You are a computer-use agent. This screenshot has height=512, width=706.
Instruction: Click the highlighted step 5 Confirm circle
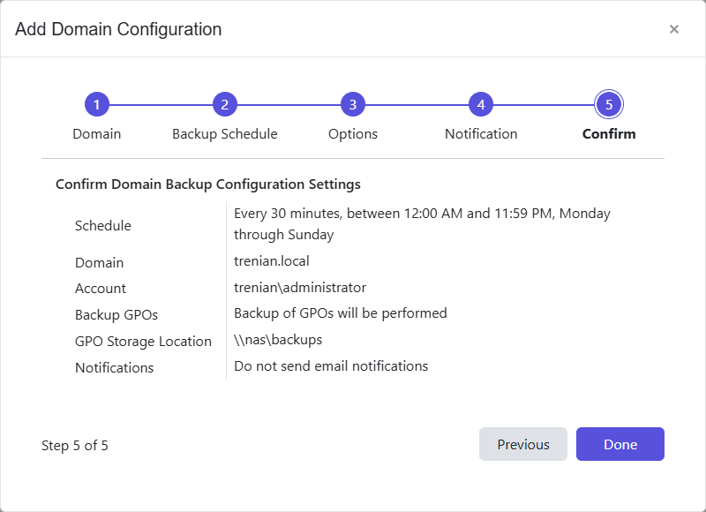pos(608,103)
